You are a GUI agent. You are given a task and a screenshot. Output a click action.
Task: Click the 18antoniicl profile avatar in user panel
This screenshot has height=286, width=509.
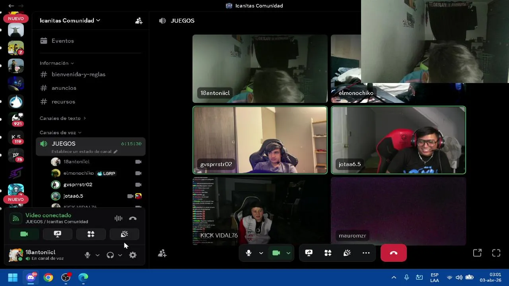tap(16, 255)
